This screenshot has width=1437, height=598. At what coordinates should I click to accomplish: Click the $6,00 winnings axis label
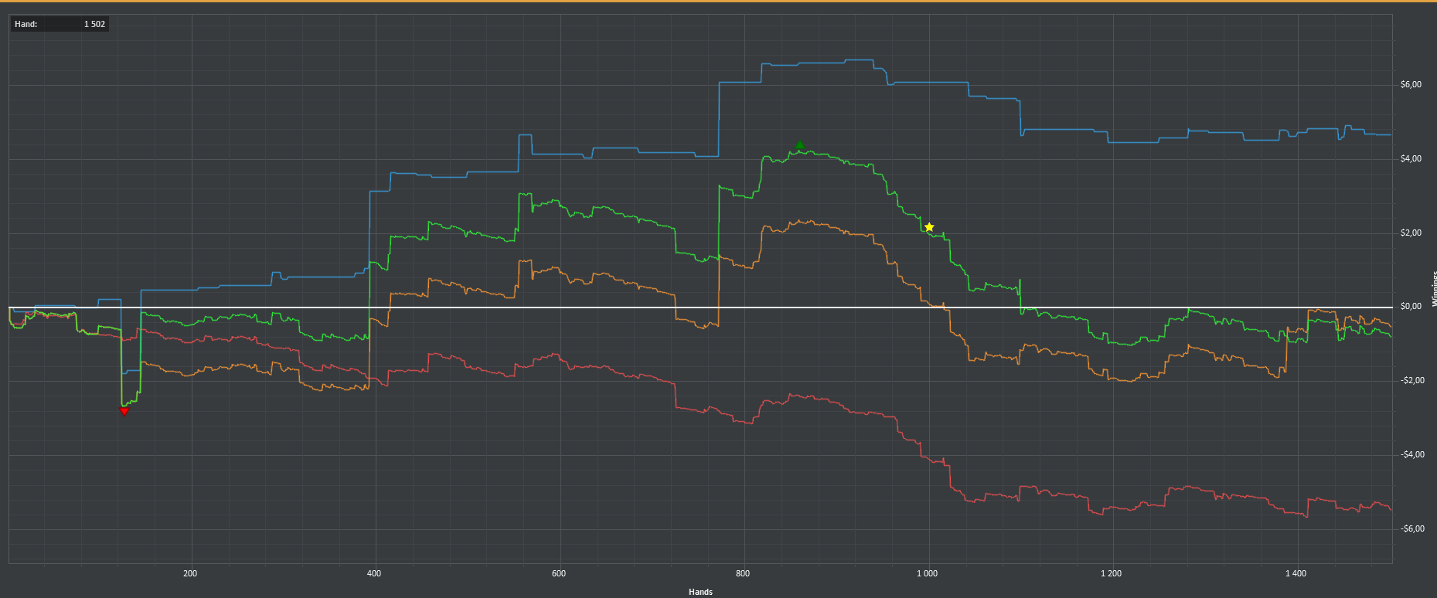(1411, 84)
